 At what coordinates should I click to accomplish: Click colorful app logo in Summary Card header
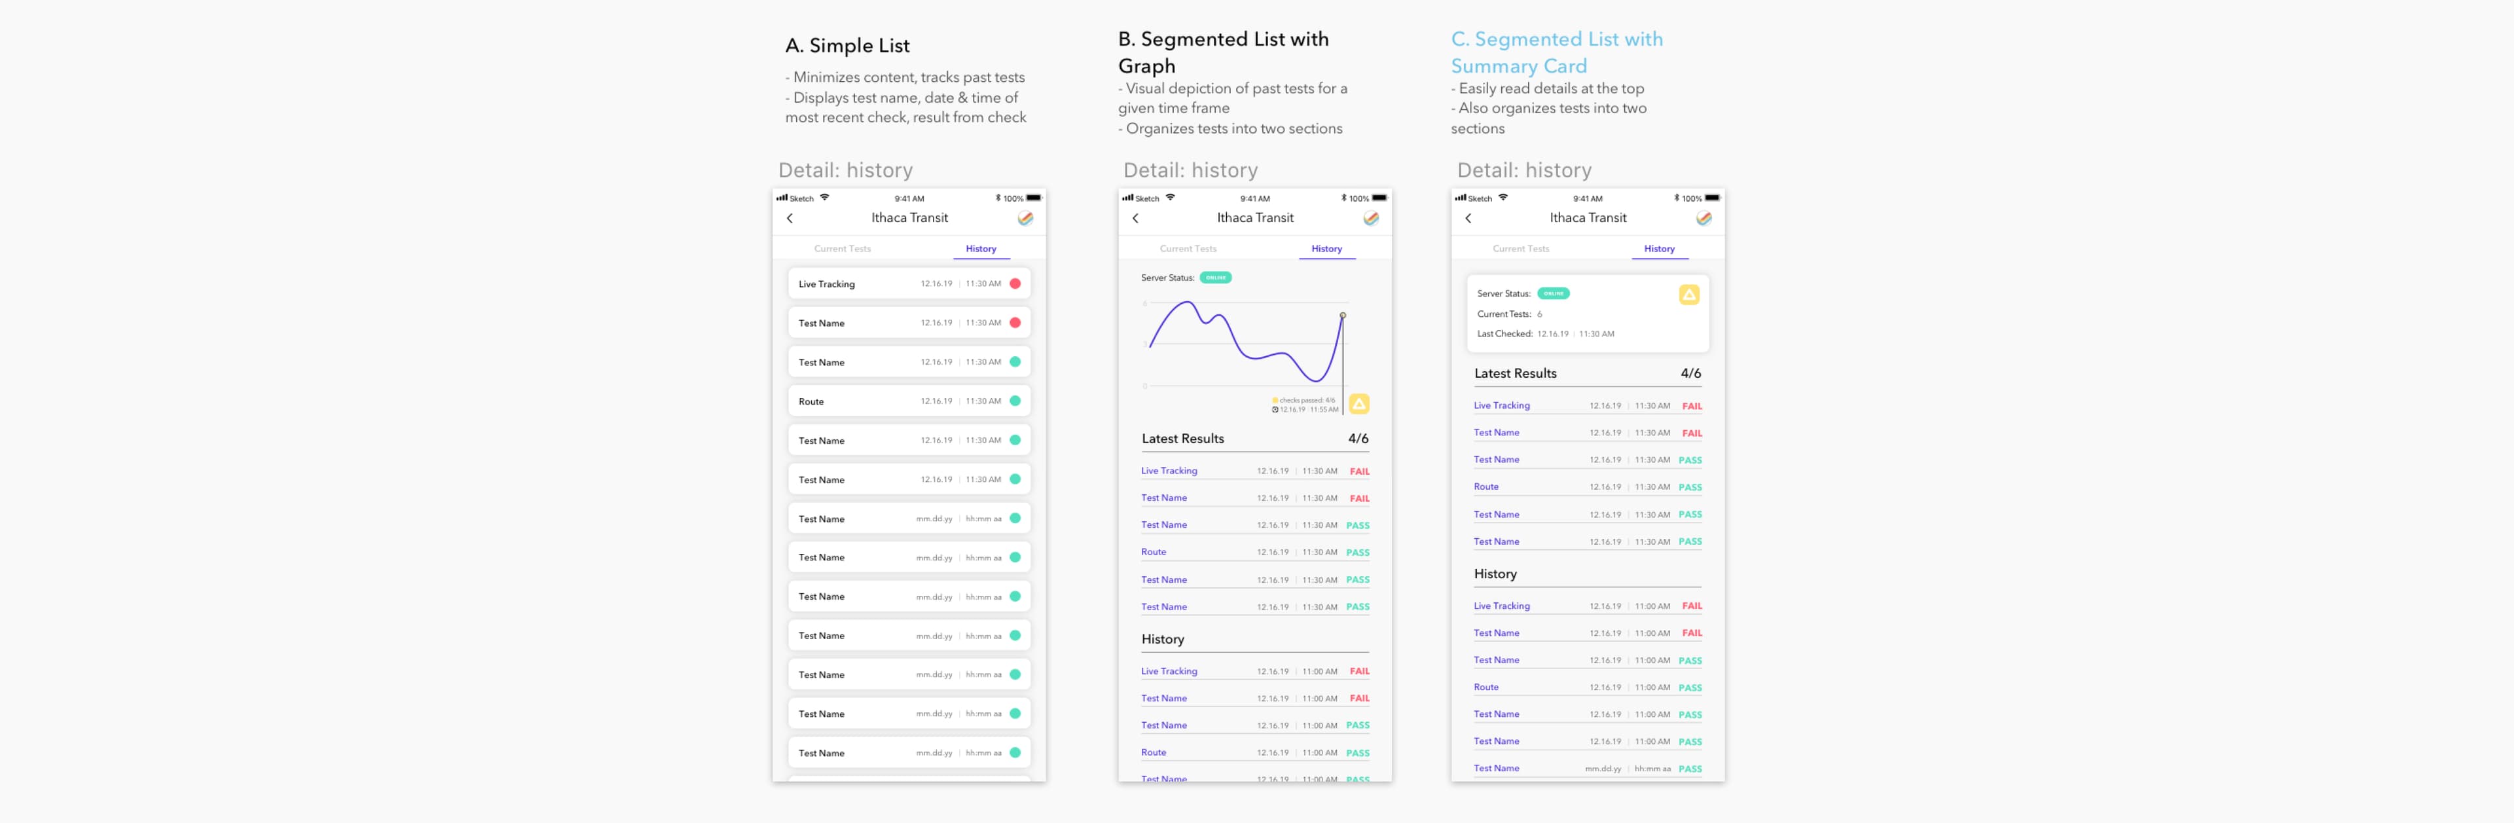pos(1703,219)
